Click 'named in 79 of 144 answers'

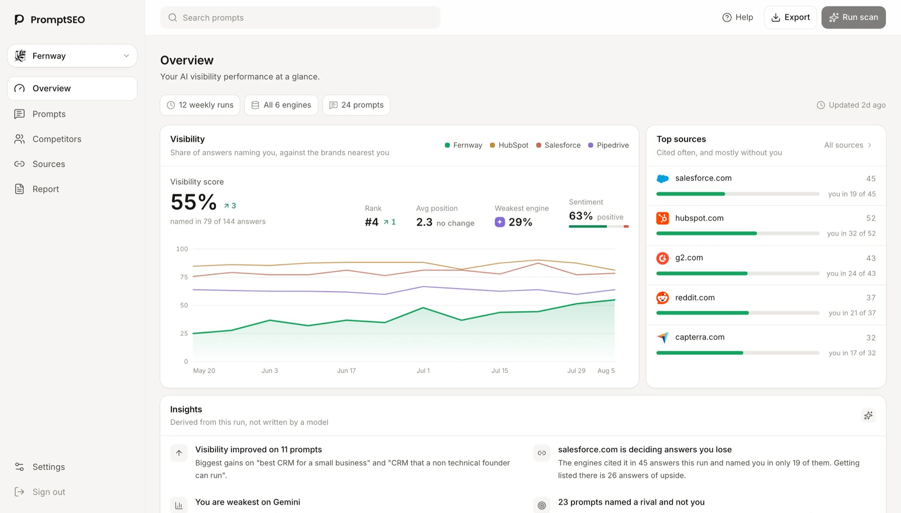click(218, 222)
